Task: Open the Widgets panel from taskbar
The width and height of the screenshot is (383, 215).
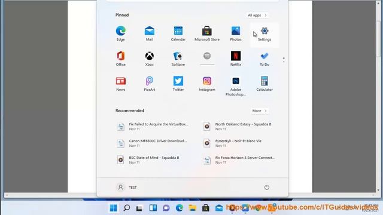Action: coord(153,208)
